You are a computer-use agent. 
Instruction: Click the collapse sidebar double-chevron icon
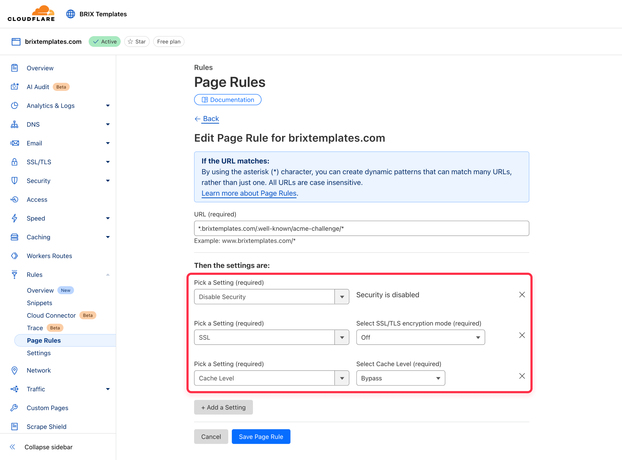(12, 447)
